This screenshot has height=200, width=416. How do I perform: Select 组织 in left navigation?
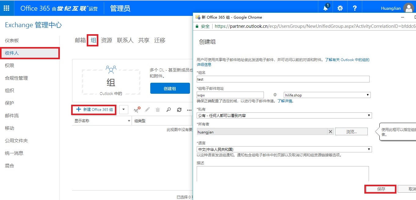(x=9, y=91)
